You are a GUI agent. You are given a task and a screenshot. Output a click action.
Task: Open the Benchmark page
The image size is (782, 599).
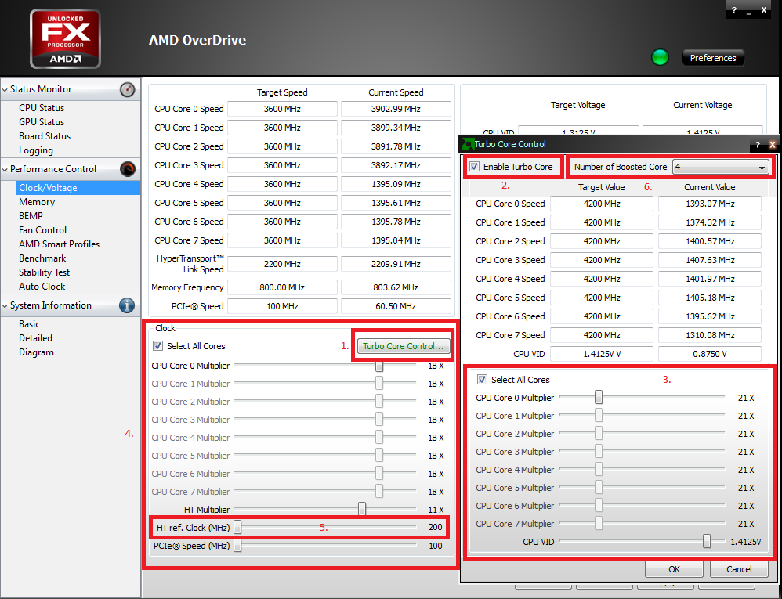click(x=42, y=258)
